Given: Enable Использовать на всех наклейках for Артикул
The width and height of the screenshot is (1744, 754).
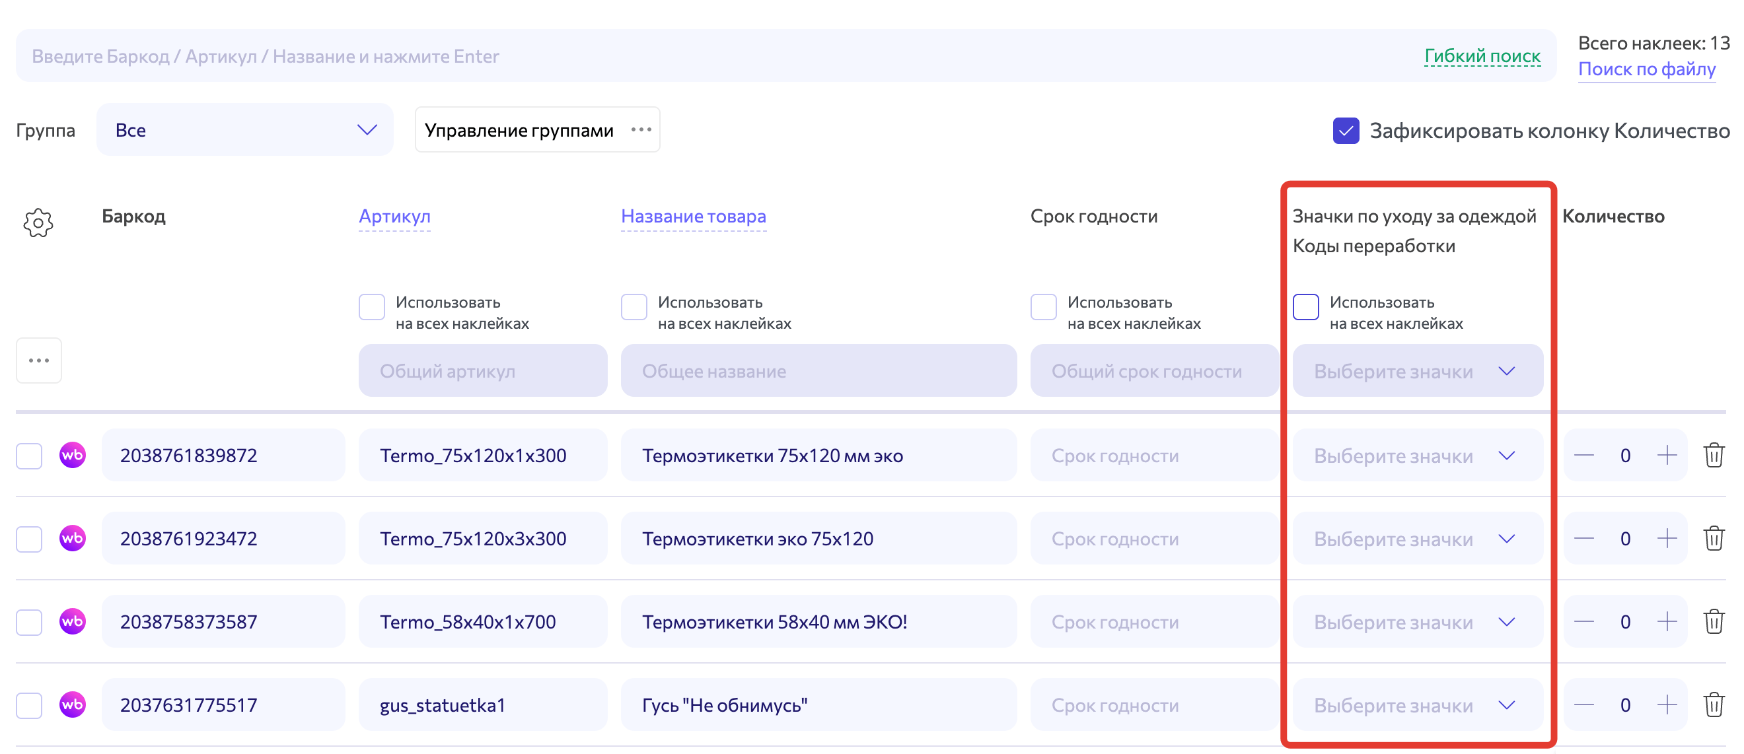Looking at the screenshot, I should (372, 306).
